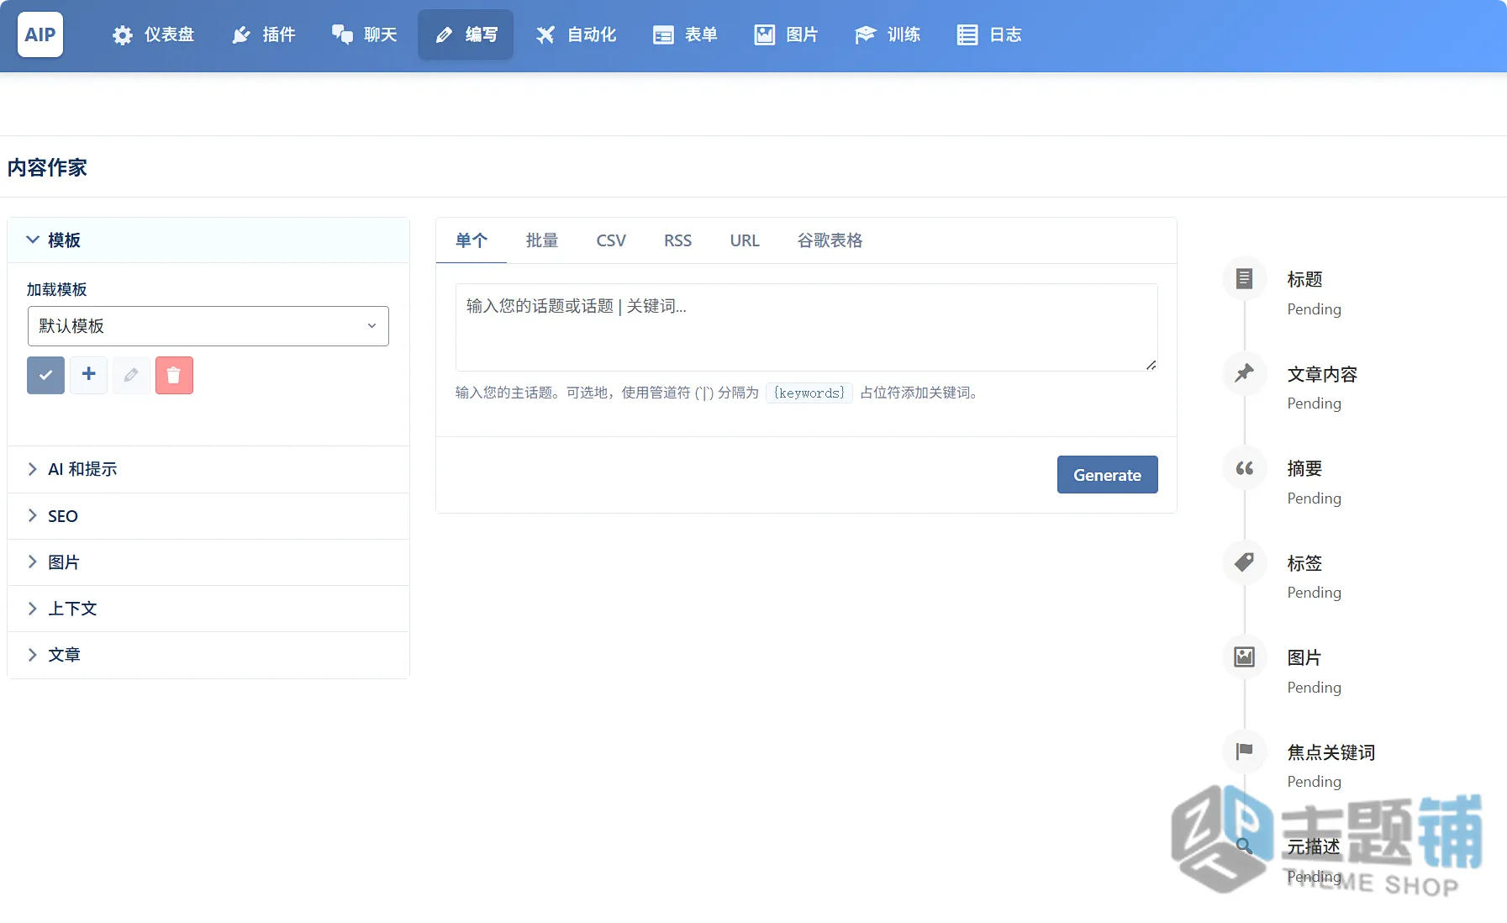This screenshot has width=1507, height=923.
Task: Click the 元描述 search step icon
Action: coord(1245,846)
